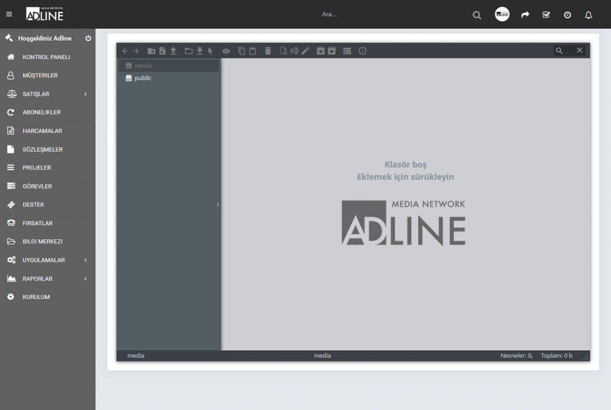The image size is (611, 410).
Task: Open the info icon in file manager toolbar
Action: (x=362, y=51)
